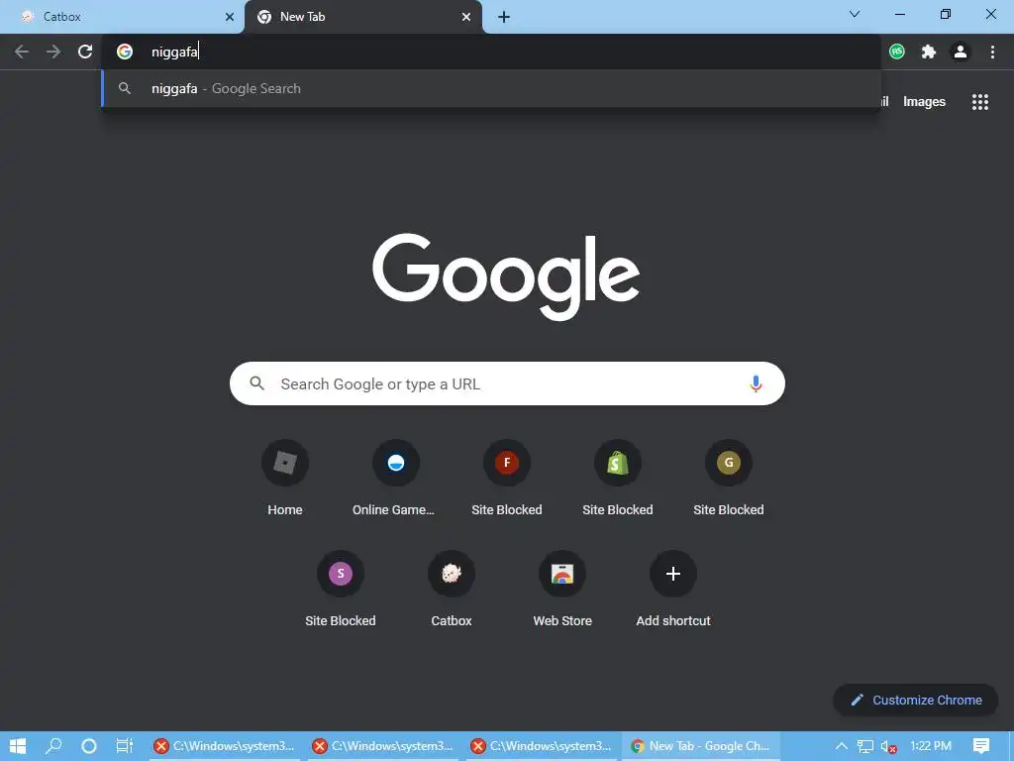This screenshot has height=761, width=1014.
Task: Switch to the Catbox tab
Action: click(x=122, y=17)
